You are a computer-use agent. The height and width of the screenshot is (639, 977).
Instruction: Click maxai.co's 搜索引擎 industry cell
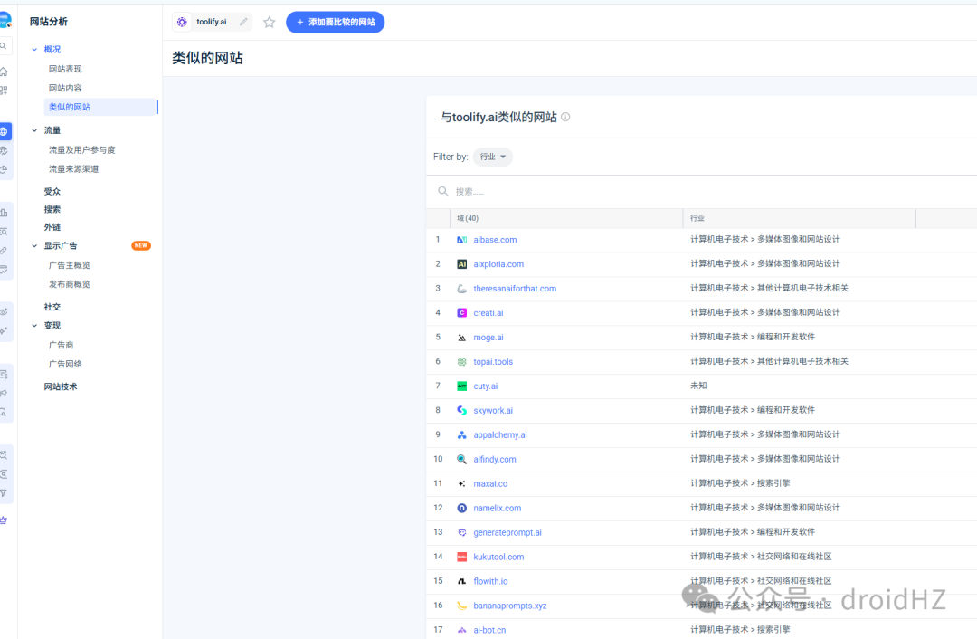pos(740,483)
